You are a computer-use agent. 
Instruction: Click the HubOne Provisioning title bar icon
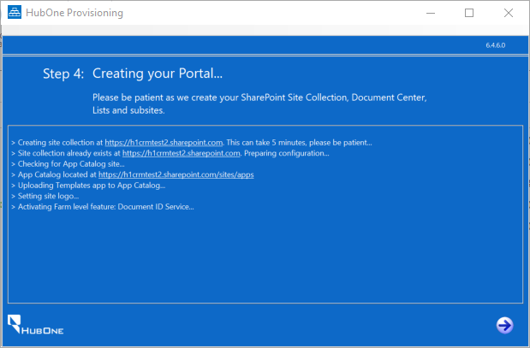15,13
